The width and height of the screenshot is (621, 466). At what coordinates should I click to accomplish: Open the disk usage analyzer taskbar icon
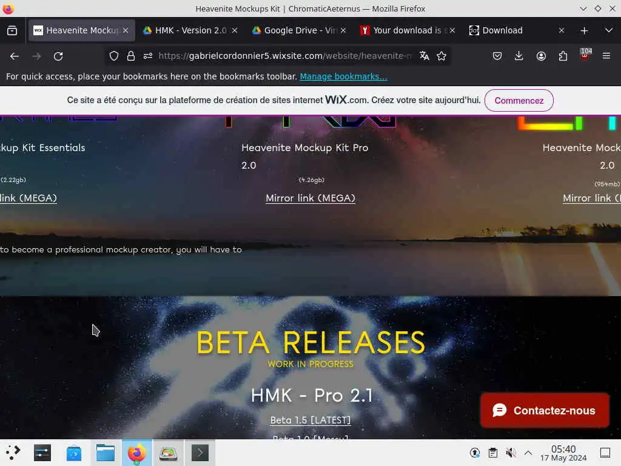coord(169,453)
